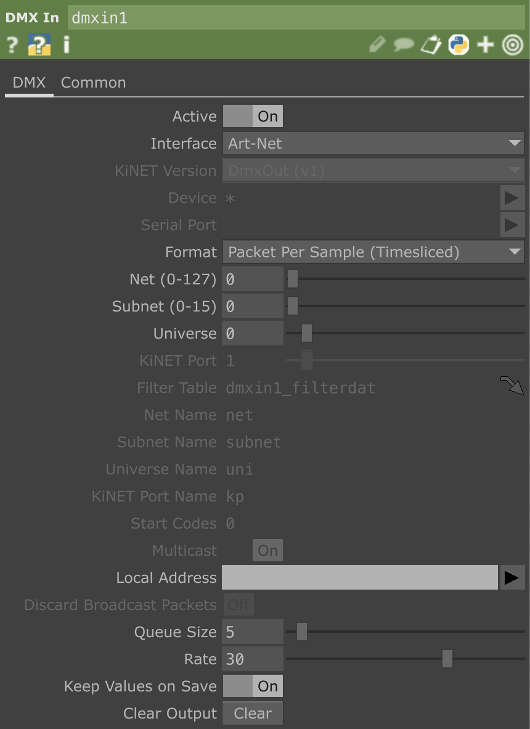Open the Device menu arrow button
Viewport: 530px width, 729px height.
512,197
